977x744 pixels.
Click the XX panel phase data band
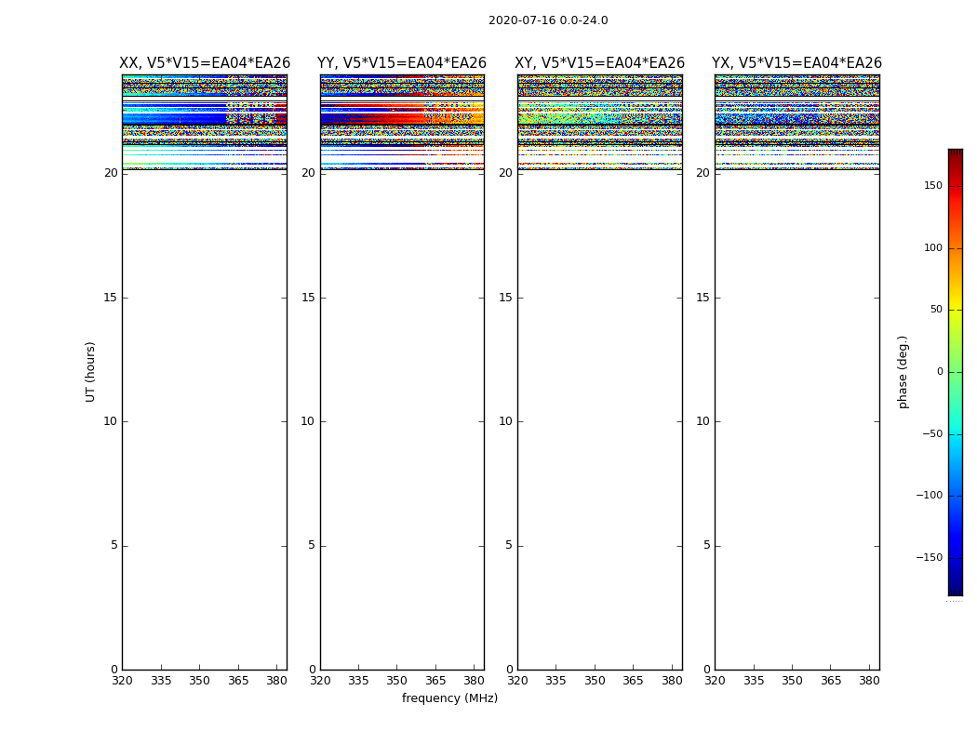click(x=205, y=122)
